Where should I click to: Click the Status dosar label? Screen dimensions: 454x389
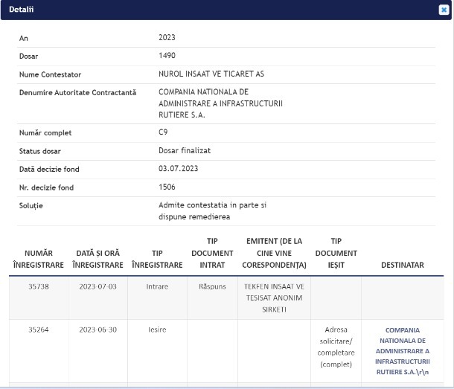[x=40, y=151]
